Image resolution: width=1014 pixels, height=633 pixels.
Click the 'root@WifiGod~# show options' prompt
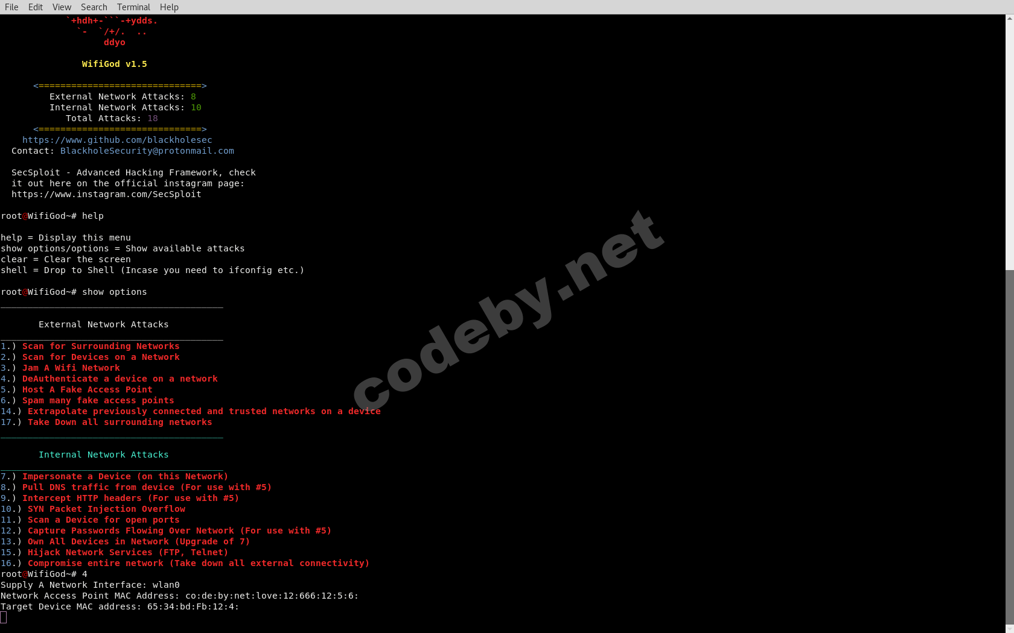pyautogui.click(x=74, y=292)
